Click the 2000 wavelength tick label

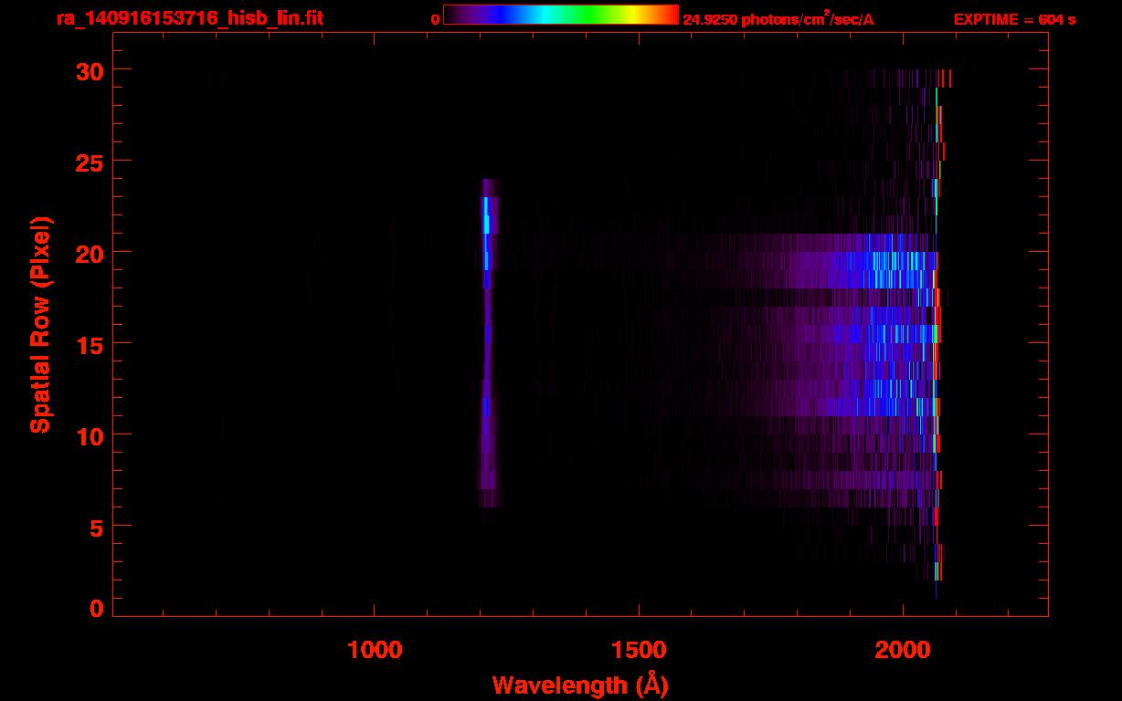[x=903, y=650]
